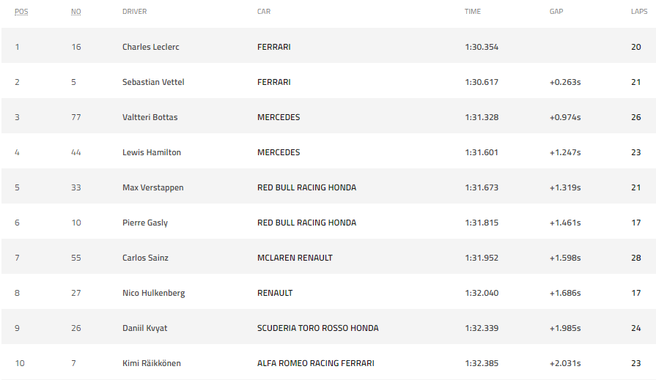Click the DRIVER column header
The height and width of the screenshot is (380, 656).
tap(134, 12)
